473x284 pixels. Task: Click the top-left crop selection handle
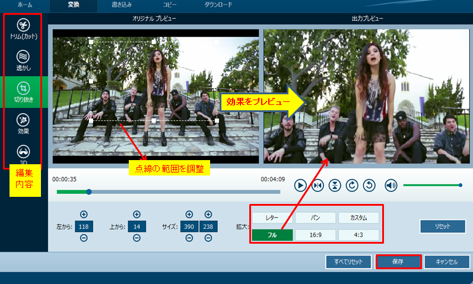tap(91, 42)
